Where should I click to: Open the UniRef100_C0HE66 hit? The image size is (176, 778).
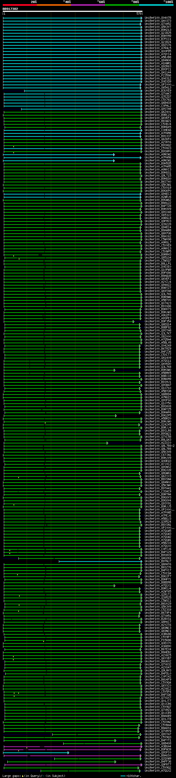pyautogui.click(x=158, y=130)
